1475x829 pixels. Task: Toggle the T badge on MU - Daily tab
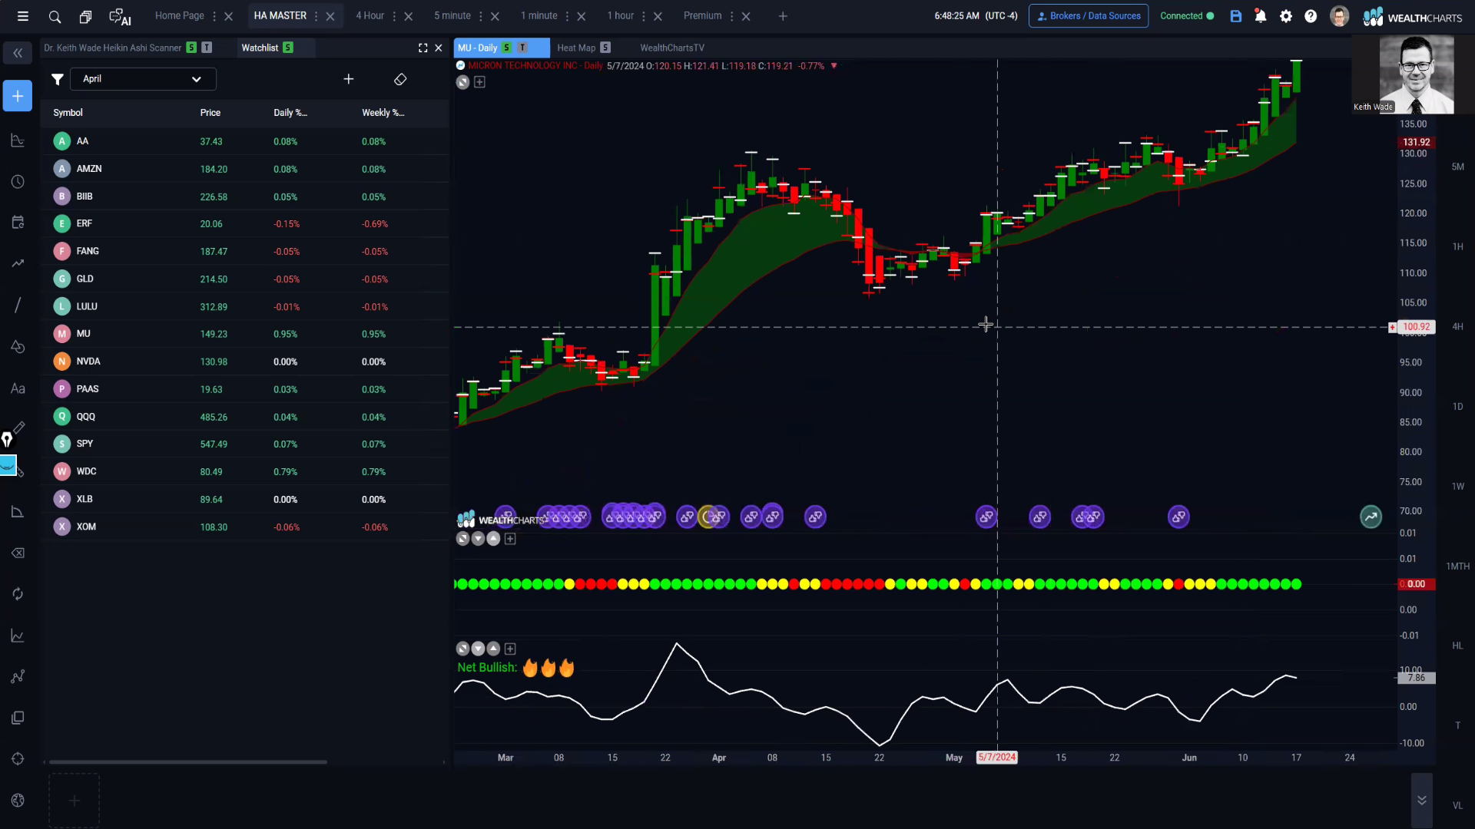pos(522,48)
